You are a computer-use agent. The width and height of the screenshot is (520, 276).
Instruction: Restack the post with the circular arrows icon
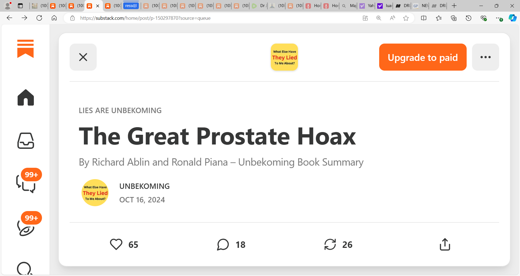coord(330,244)
